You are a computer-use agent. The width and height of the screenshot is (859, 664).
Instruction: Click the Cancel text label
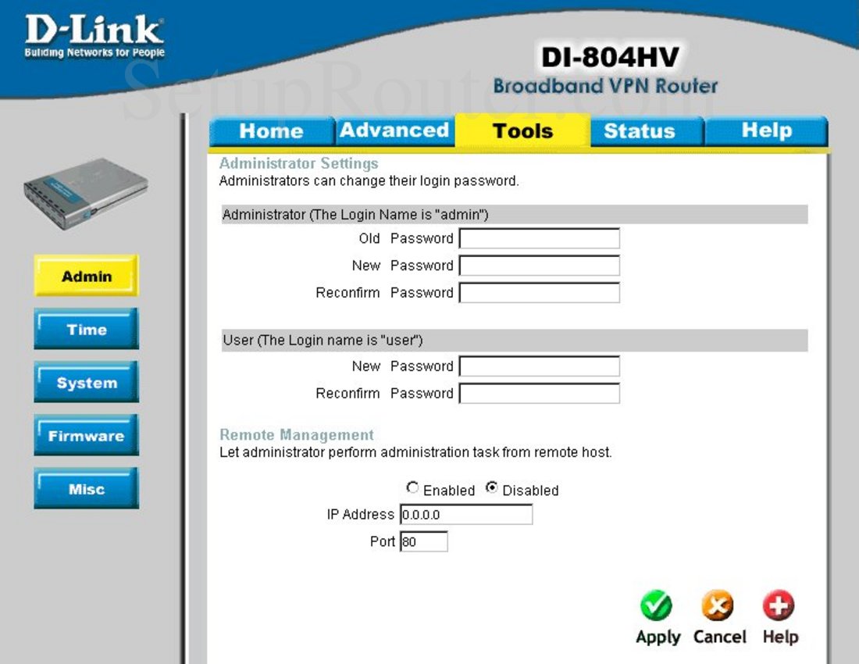point(719,637)
